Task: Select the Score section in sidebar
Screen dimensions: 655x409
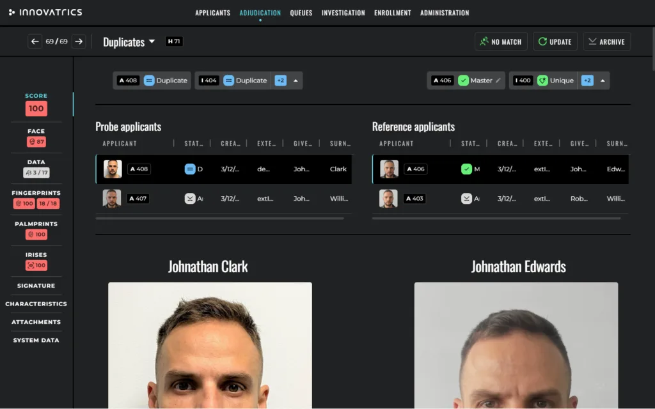Action: [36, 104]
